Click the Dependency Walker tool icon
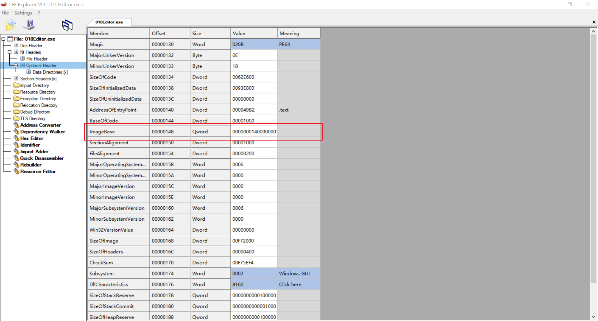The width and height of the screenshot is (598, 321). click(x=17, y=132)
